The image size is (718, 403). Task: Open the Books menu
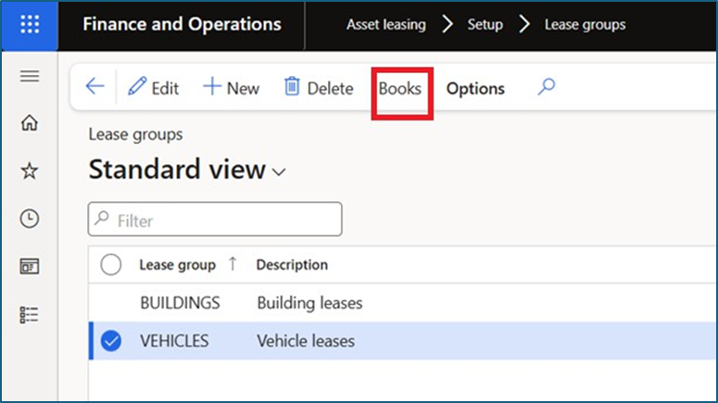[399, 89]
